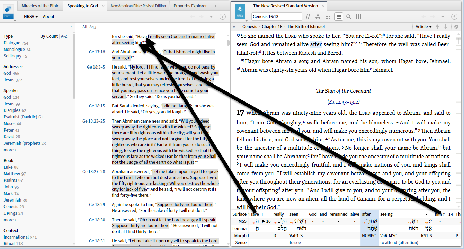The width and height of the screenshot is (464, 249).
Task: Go forward in Speaking to God history
Action: (x=202, y=17)
